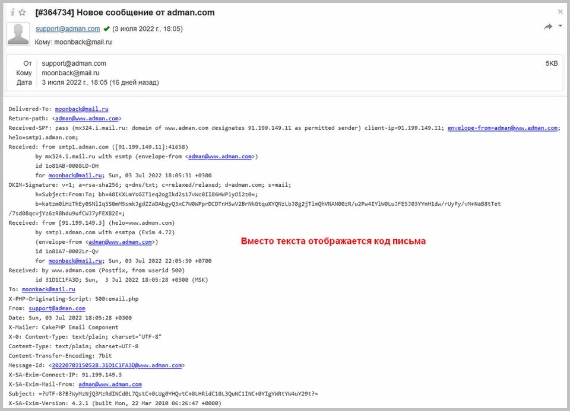Click the 'X-0: Content-Type: text/plain' line
Screen dimensions: 570x411
[x=85, y=337]
